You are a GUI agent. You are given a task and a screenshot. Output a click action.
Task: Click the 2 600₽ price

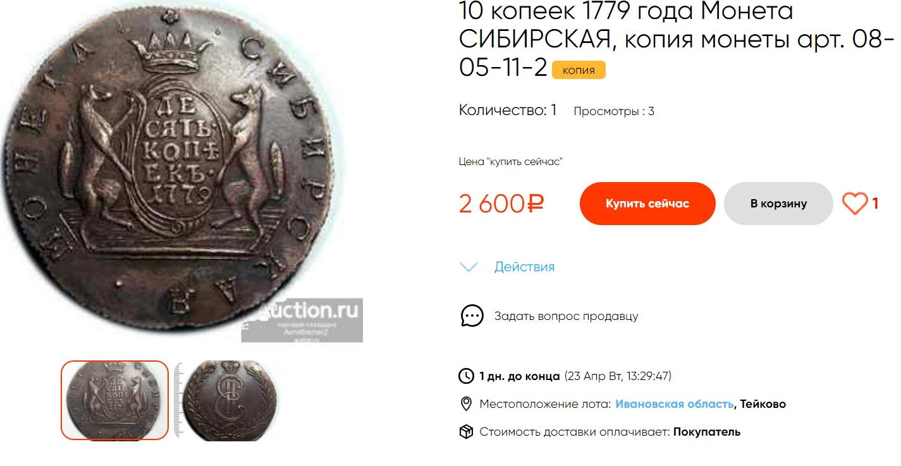coord(501,204)
